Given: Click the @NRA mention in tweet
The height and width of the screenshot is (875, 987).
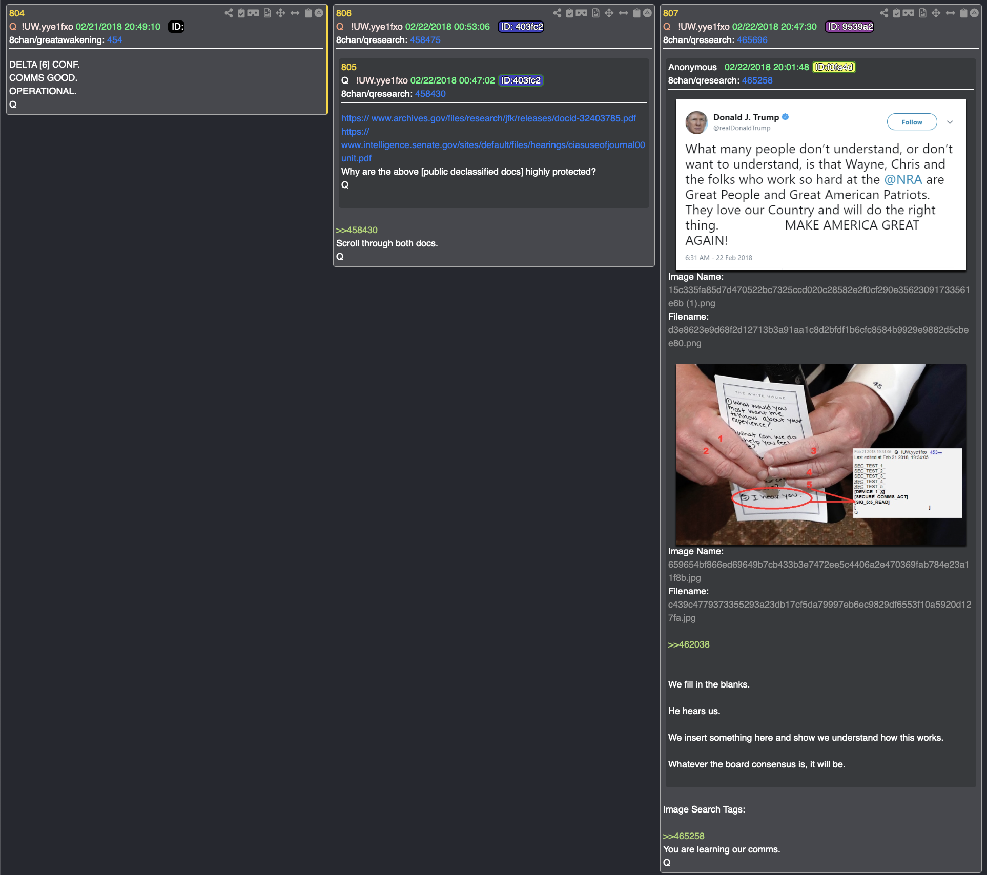Looking at the screenshot, I should tap(903, 179).
